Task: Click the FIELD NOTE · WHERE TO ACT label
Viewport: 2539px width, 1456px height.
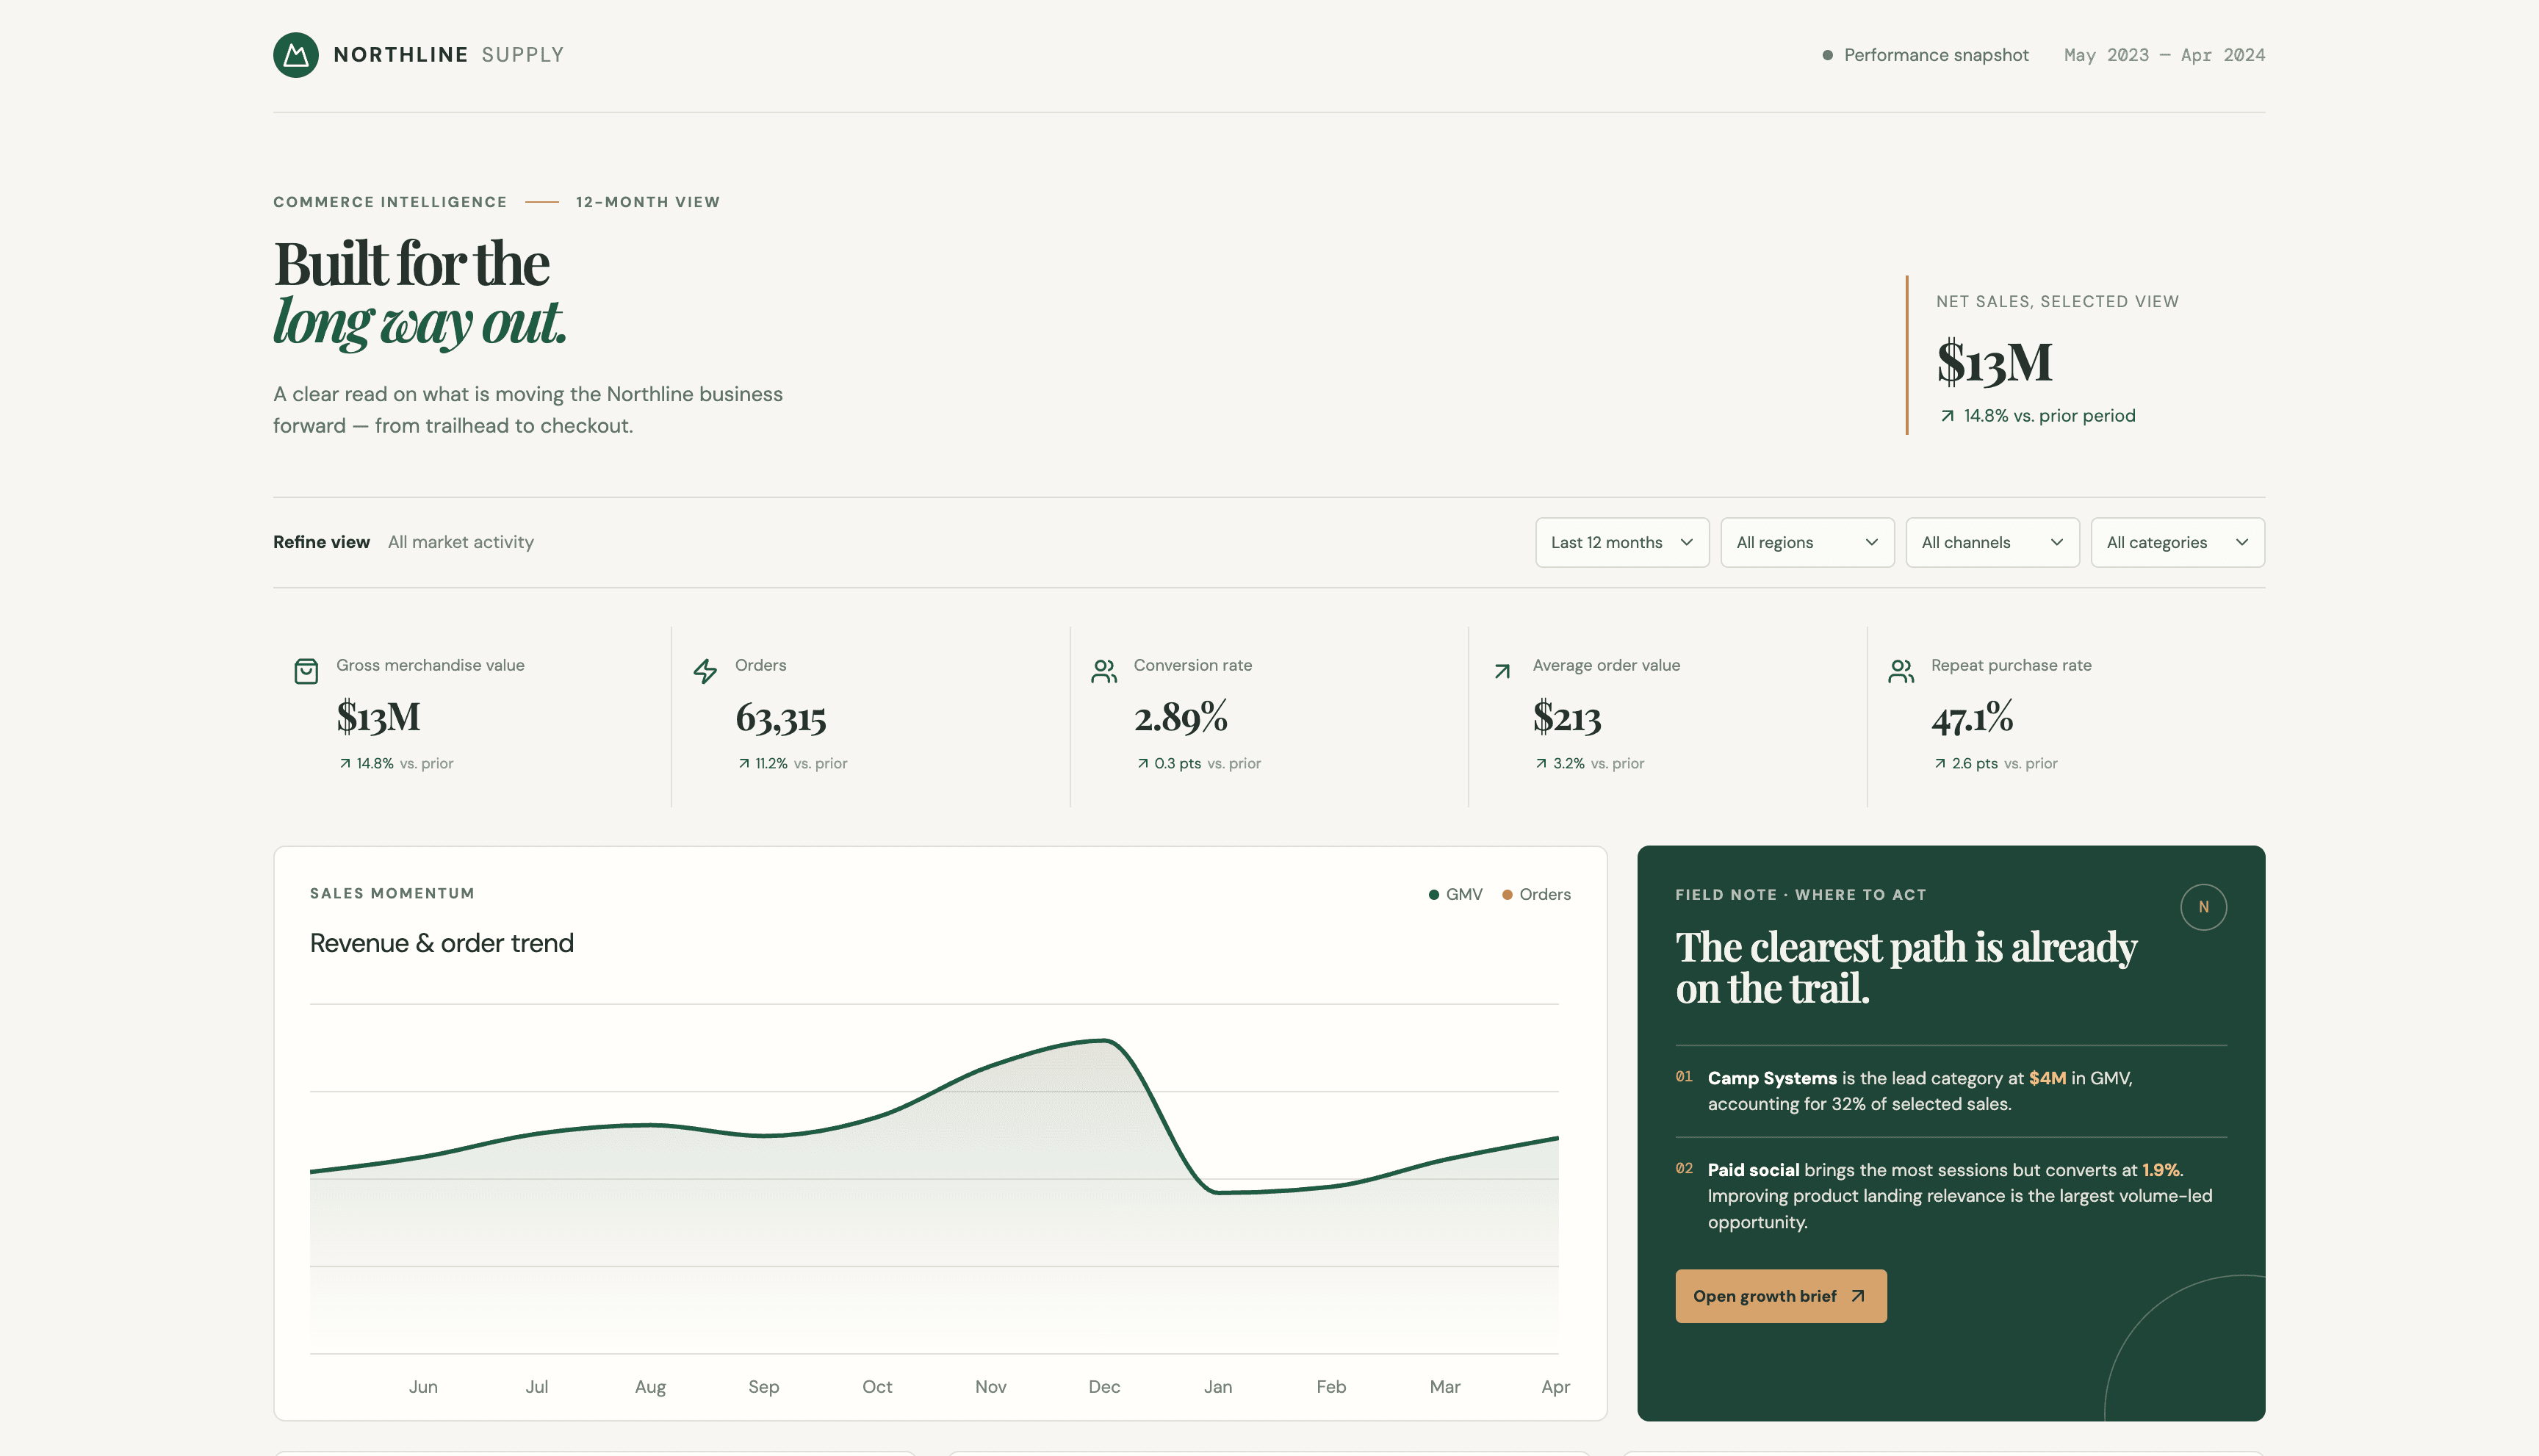Action: point(1800,894)
